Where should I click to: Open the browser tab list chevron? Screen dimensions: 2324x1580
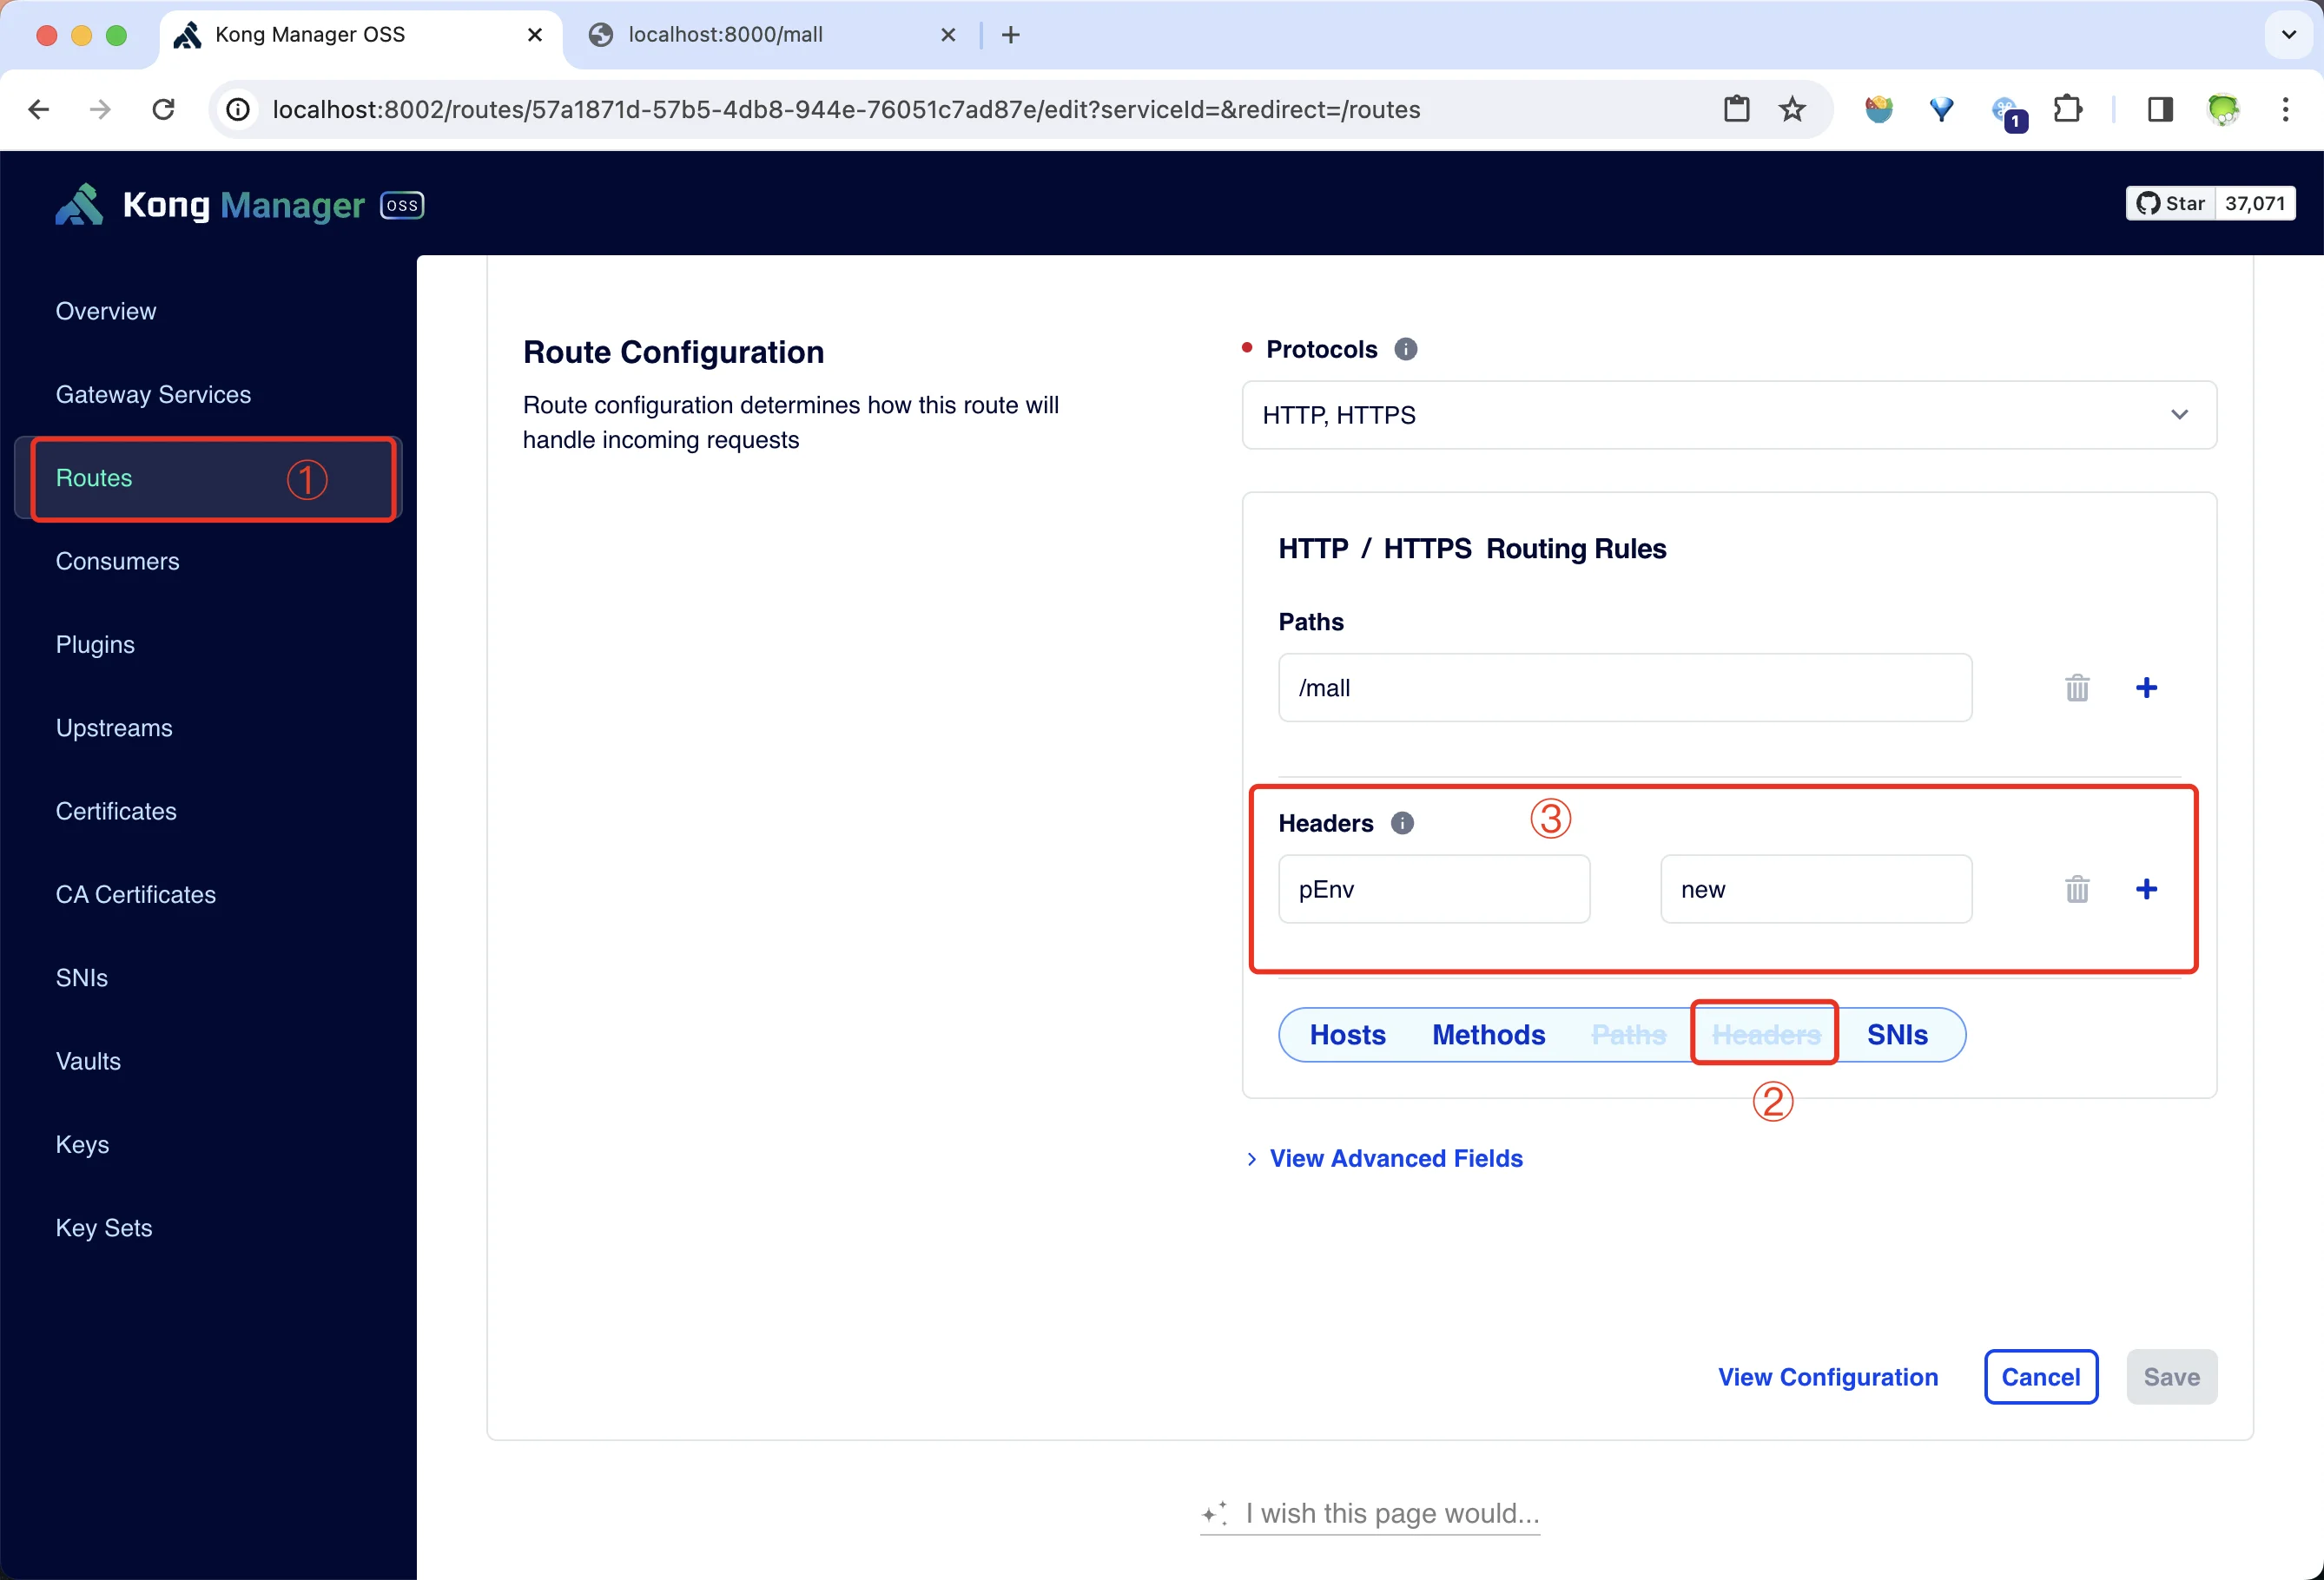tap(2288, 35)
